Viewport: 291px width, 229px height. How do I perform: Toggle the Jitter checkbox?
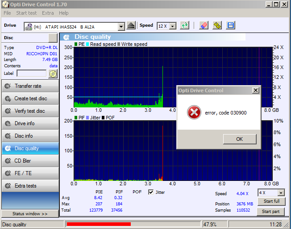[151, 192]
